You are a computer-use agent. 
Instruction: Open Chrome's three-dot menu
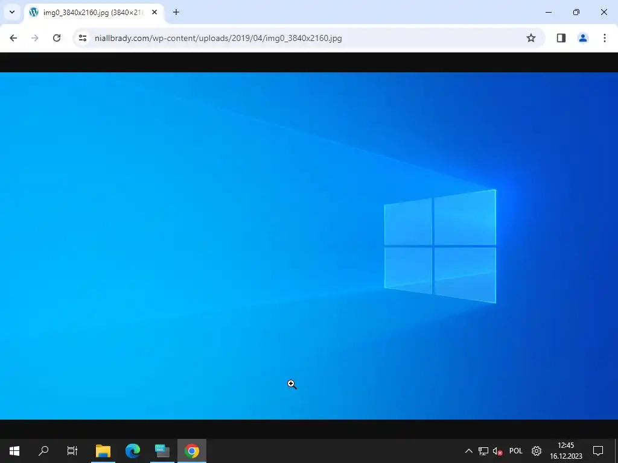[x=605, y=38]
